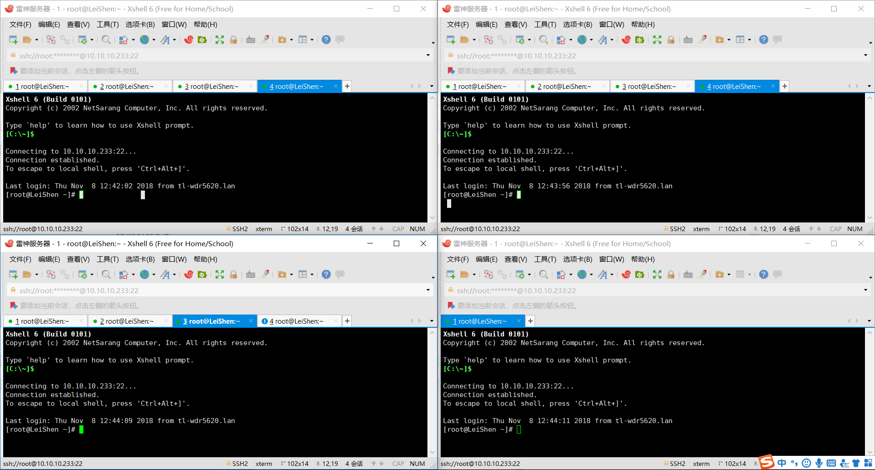Click terminal scrollbar up arrow, bottom-left window
Viewport: 875px width, 470px height.
pyautogui.click(x=432, y=332)
